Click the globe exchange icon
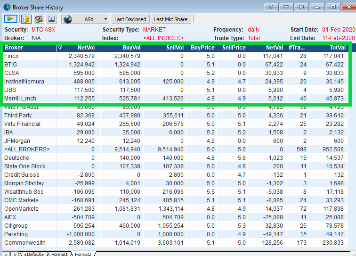The height and width of the screenshot is (256, 356). click(68, 19)
